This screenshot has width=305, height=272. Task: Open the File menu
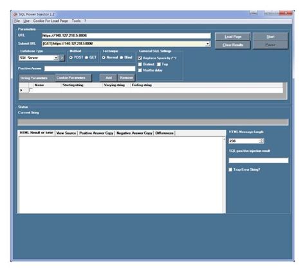[17, 21]
